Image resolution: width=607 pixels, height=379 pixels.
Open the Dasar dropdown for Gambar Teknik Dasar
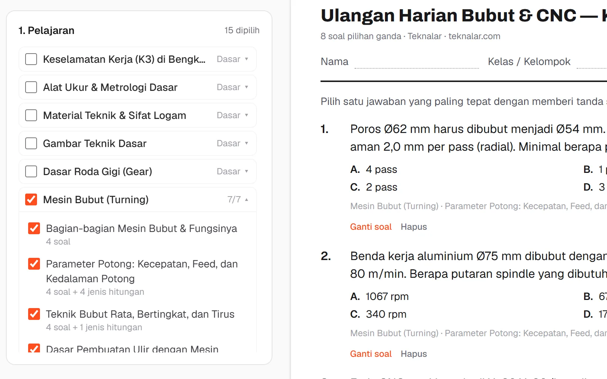click(x=232, y=143)
